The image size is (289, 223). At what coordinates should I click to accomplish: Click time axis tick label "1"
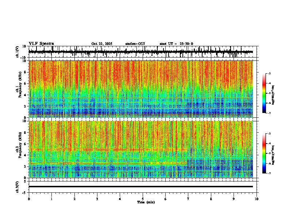point(51,199)
